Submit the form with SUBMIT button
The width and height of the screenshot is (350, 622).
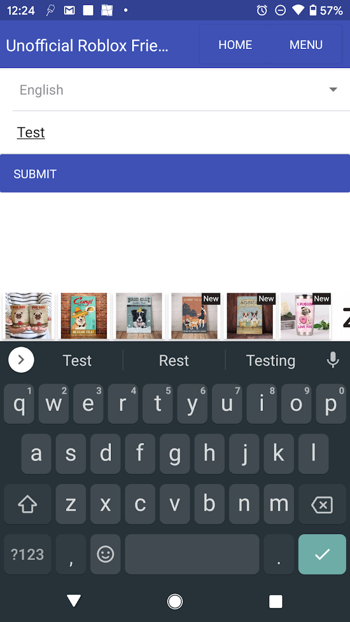click(175, 173)
